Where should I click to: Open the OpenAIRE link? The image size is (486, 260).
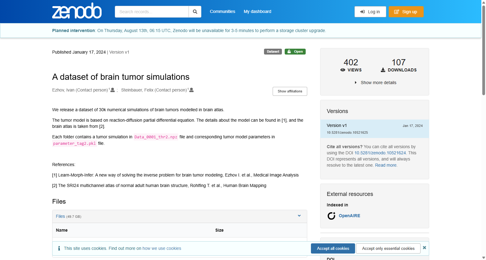350,216
